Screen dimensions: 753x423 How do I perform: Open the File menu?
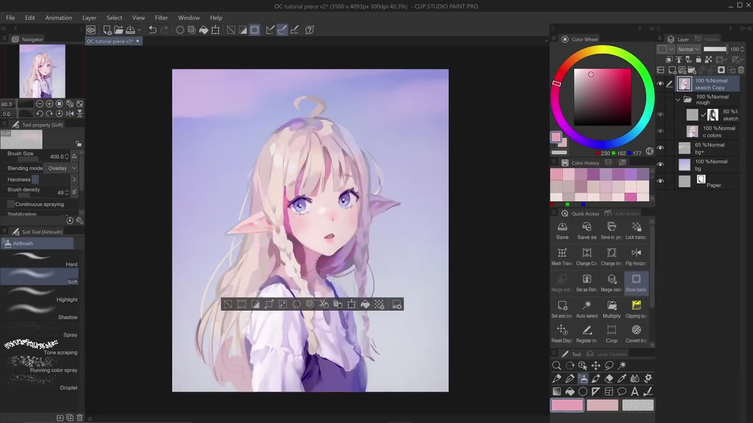11,18
